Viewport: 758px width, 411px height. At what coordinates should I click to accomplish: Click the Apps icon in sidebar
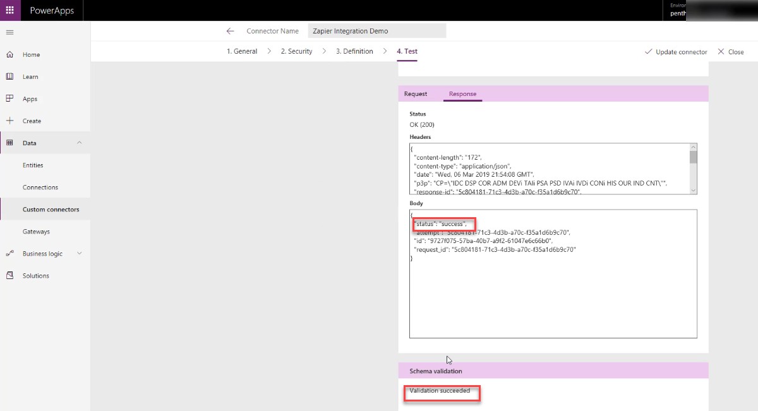(9, 98)
